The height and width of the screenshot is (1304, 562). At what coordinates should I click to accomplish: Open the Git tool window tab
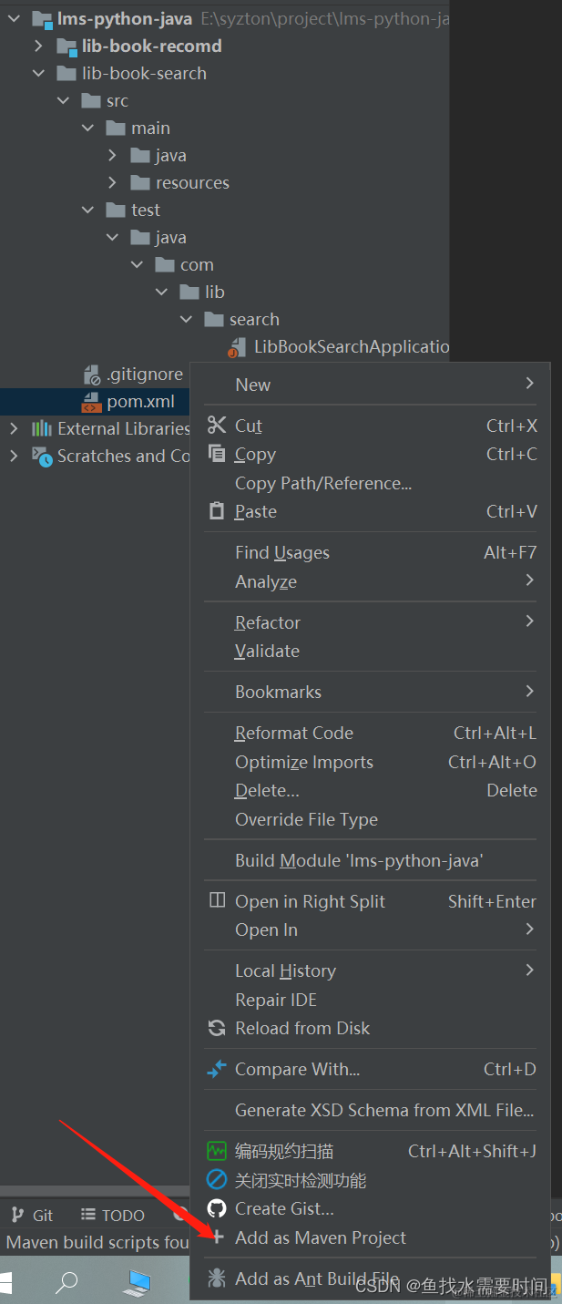[32, 1215]
